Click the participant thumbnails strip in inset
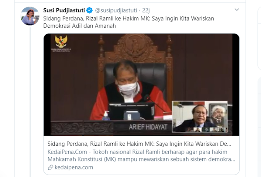261x177 pixels. click(x=206, y=130)
